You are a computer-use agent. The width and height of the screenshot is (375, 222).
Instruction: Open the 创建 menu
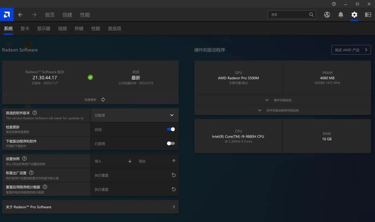pos(67,15)
